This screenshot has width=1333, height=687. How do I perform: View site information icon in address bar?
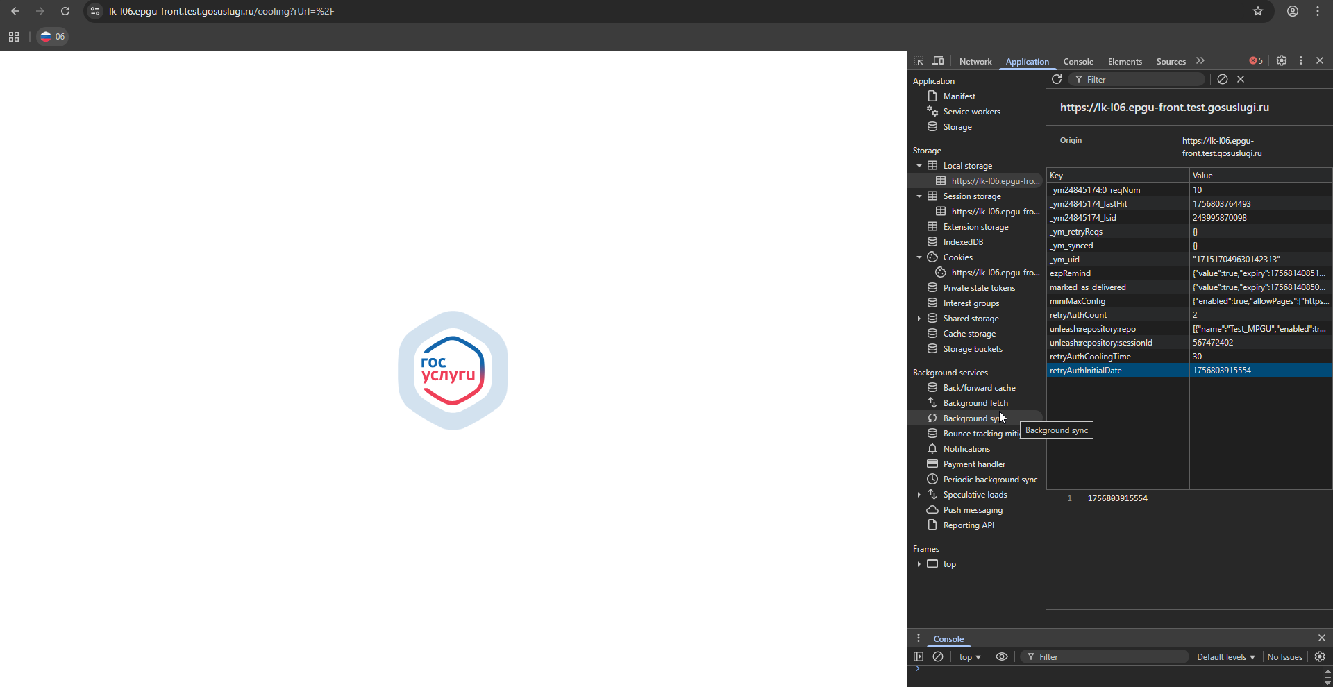click(x=95, y=11)
